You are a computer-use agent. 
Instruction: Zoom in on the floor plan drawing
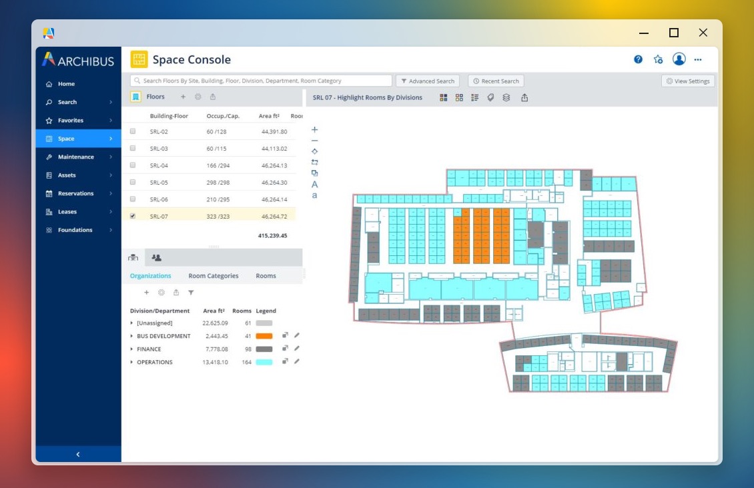pyautogui.click(x=315, y=130)
